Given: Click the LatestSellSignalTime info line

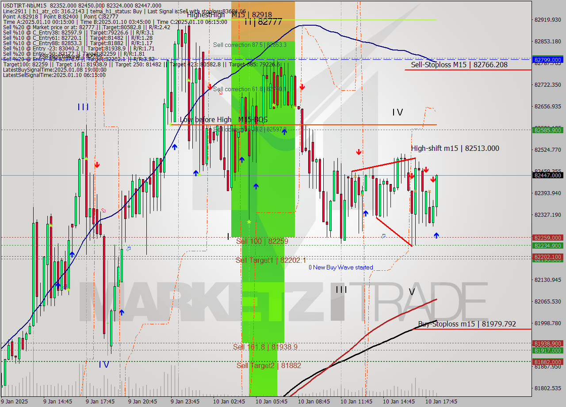Looking at the screenshot, I should [x=54, y=75].
